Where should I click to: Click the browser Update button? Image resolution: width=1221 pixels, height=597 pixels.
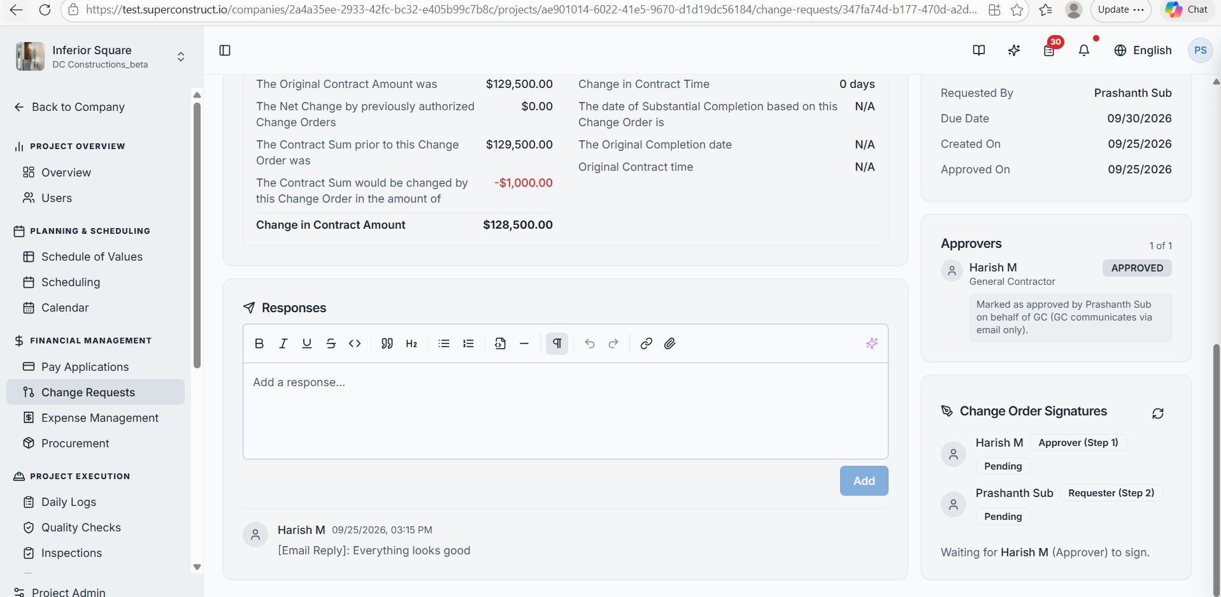pyautogui.click(x=1120, y=10)
